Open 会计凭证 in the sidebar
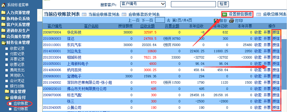Image resolution: width=287 pixels, height=112 pixels. point(17,81)
